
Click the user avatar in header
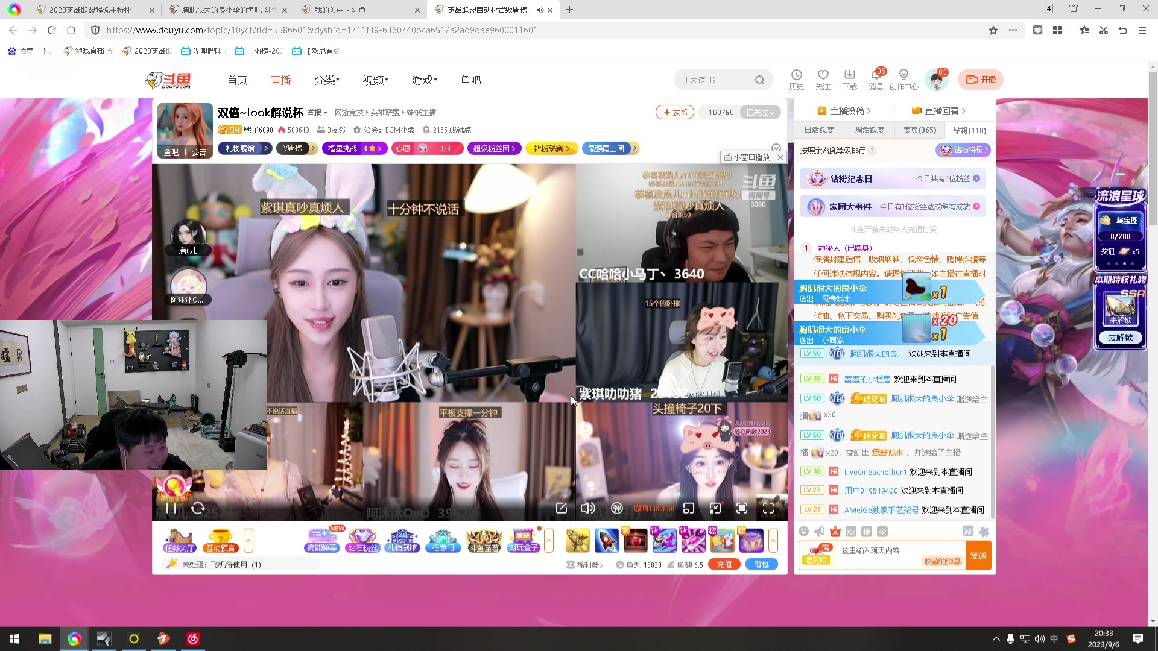(937, 80)
